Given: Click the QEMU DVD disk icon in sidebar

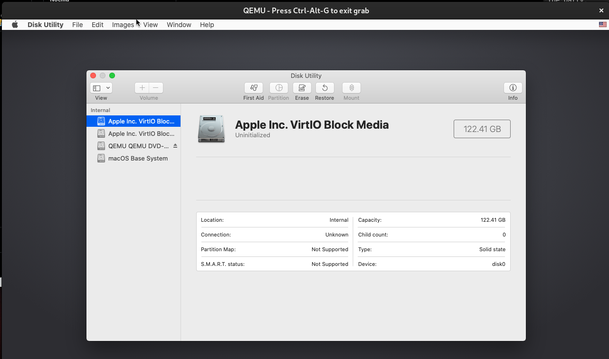Looking at the screenshot, I should tap(101, 146).
